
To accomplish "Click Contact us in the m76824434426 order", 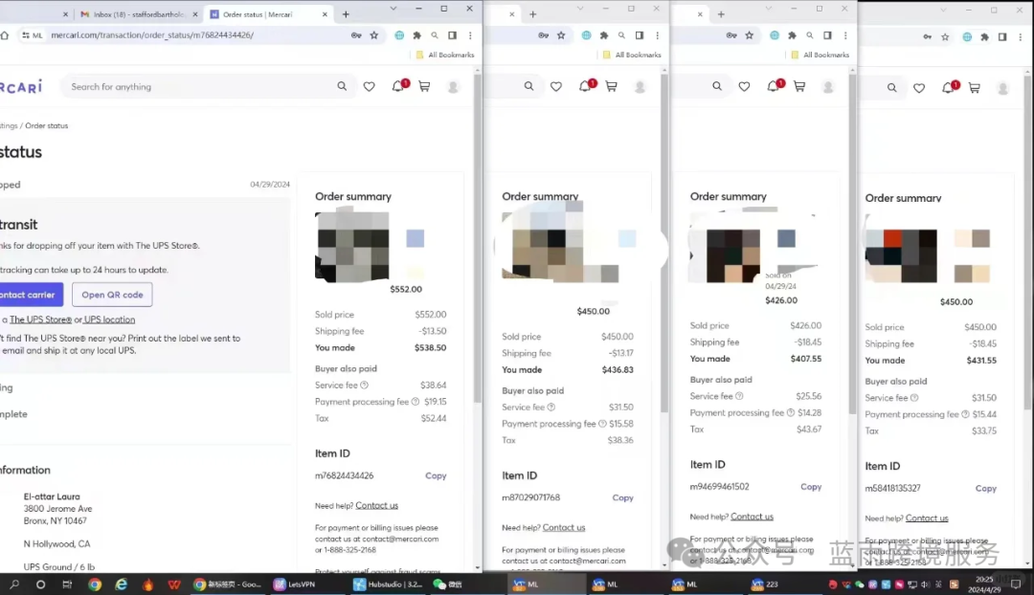I will (376, 505).
